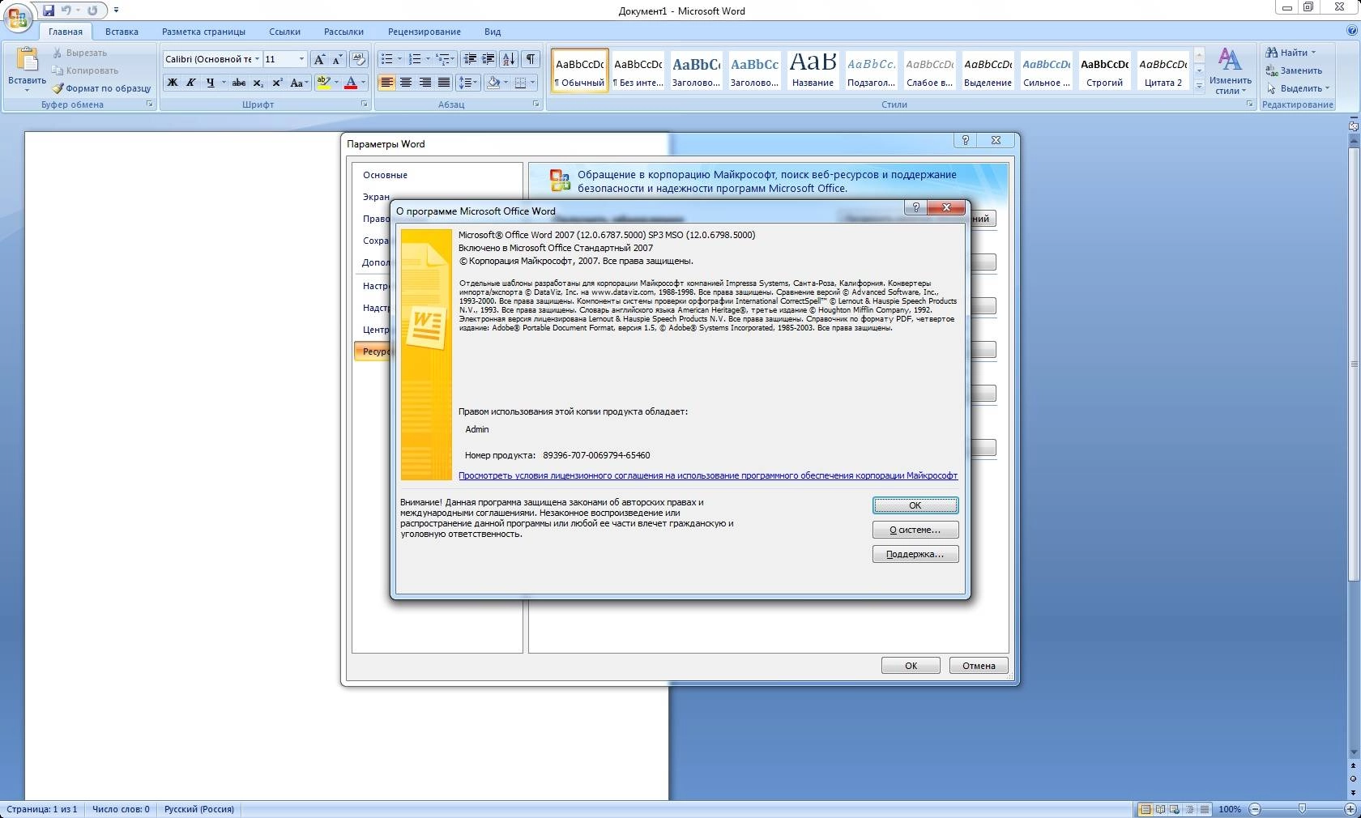This screenshot has height=818, width=1361.
Task: Justify text alignment icon
Action: coord(443,83)
